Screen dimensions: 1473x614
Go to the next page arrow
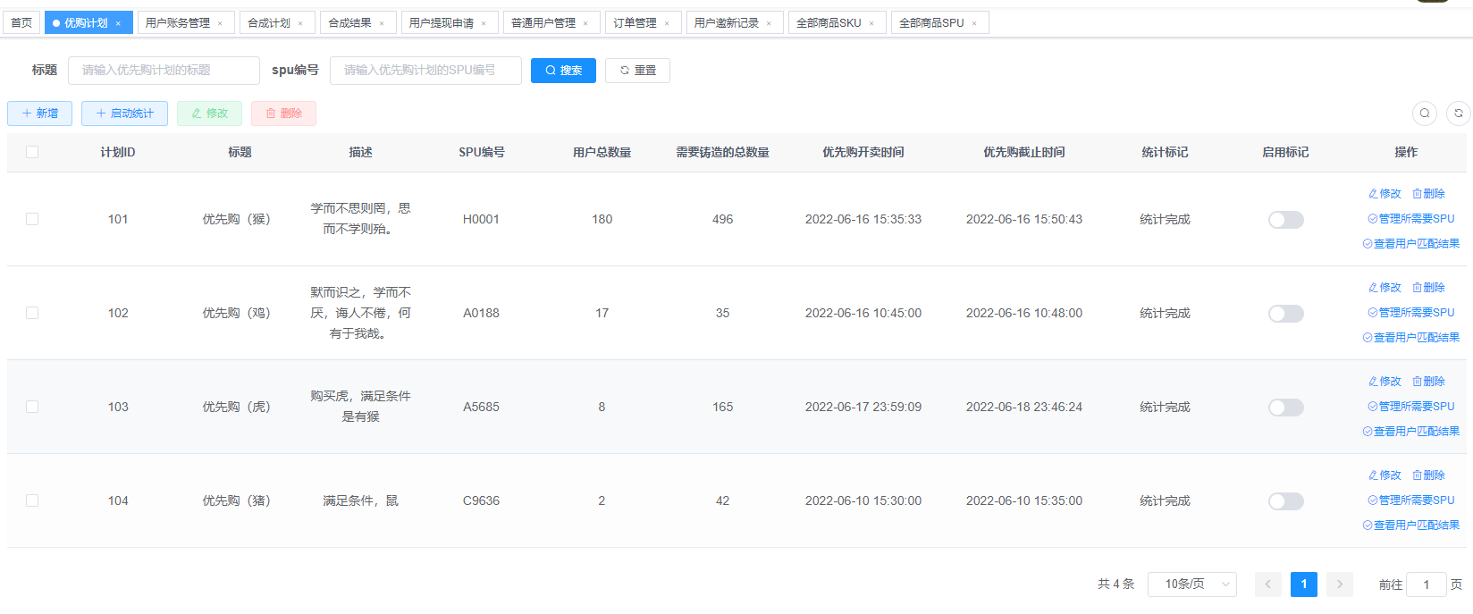(x=1339, y=585)
